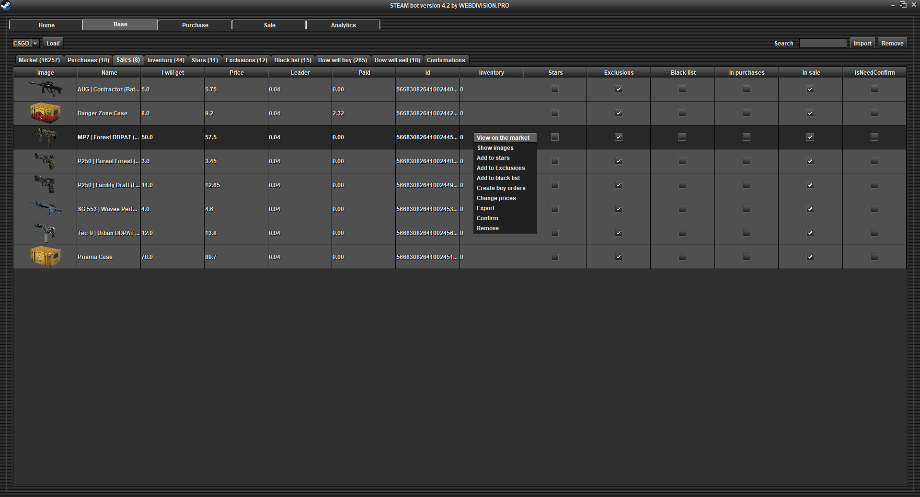
Task: Uncheck Exclusions for Danger Zone Case
Action: (619, 113)
